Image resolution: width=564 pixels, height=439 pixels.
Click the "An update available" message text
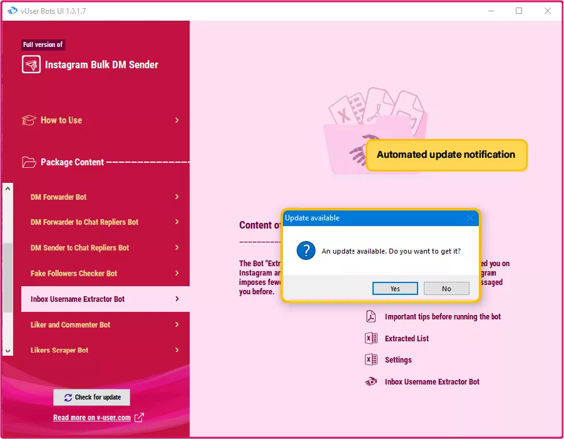[391, 251]
